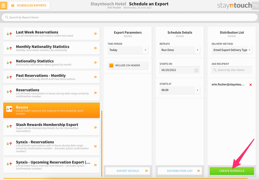This screenshot has width=259, height=180.
Task: Click the magnifier icon in Add Recipient field
Action: (215, 70)
